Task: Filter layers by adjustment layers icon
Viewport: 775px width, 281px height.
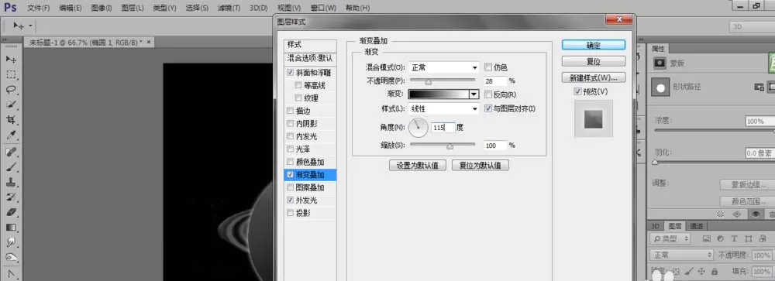Action: pyautogui.click(x=720, y=238)
